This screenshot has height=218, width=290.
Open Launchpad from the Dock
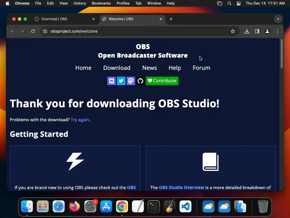[43, 206]
